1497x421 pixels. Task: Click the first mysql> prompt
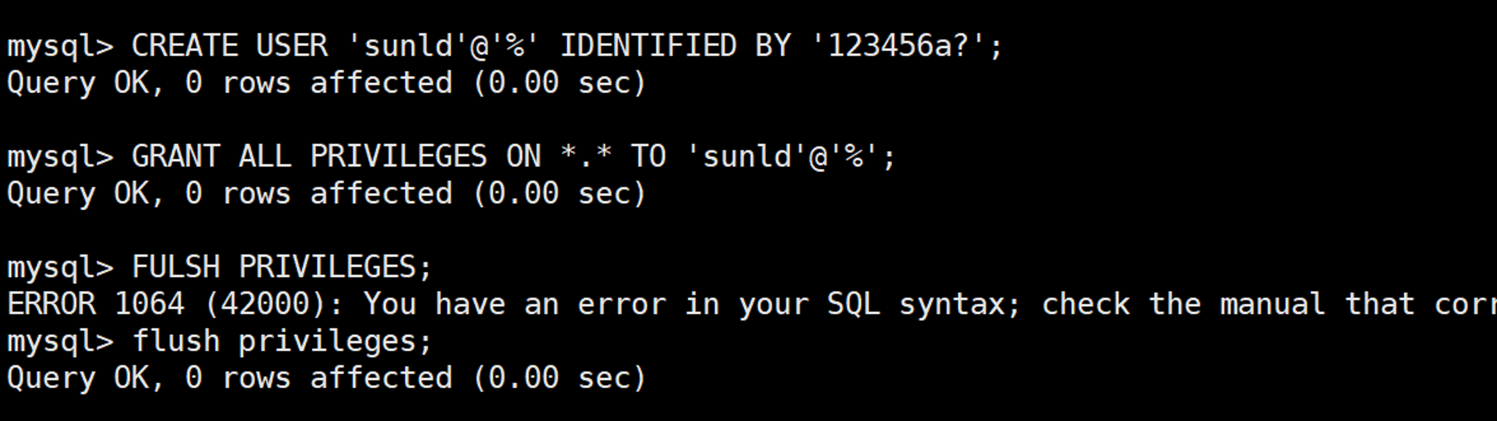coord(61,47)
